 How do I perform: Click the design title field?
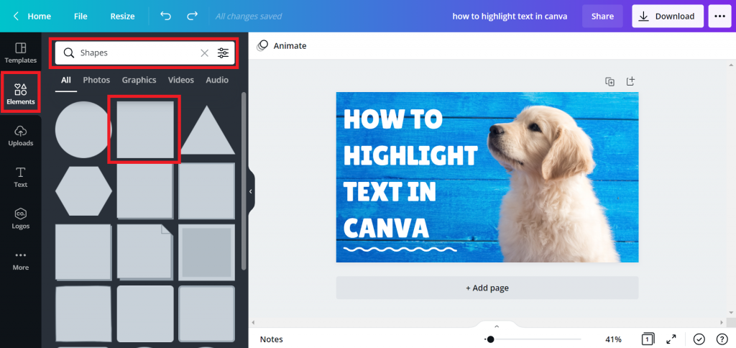(x=510, y=16)
